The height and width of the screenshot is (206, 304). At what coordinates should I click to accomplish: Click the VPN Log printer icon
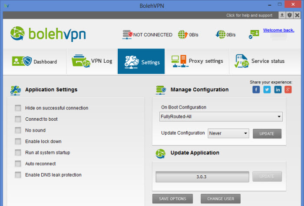point(81,61)
